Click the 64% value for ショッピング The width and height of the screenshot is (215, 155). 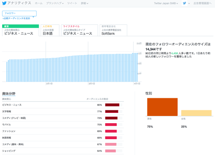(x=99, y=151)
